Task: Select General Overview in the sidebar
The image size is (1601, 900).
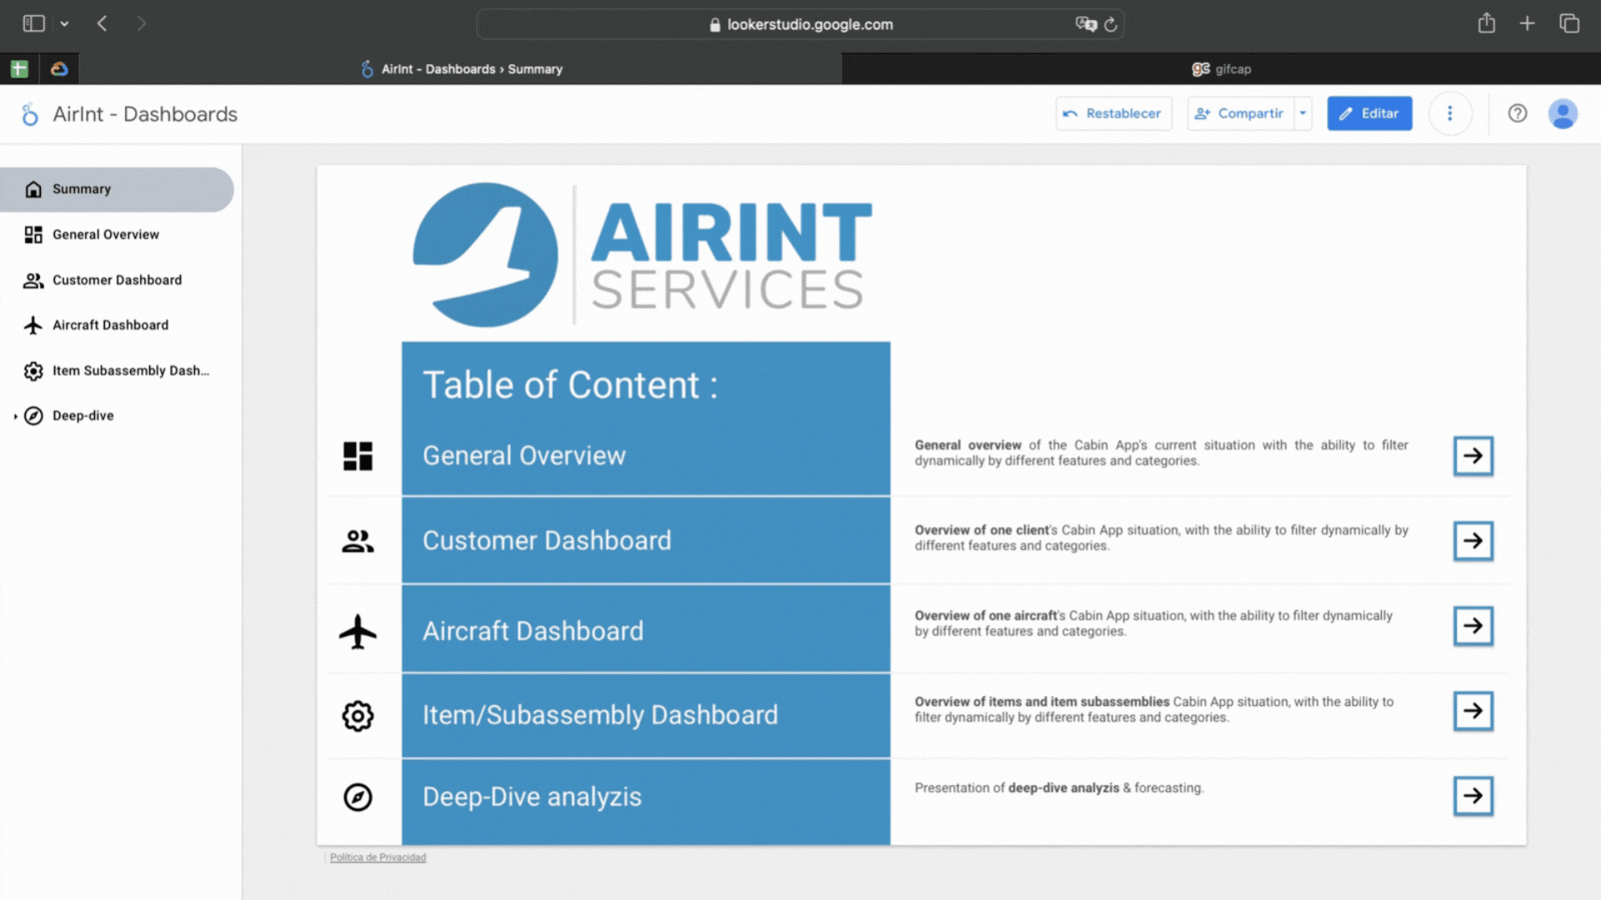Action: (x=105, y=235)
